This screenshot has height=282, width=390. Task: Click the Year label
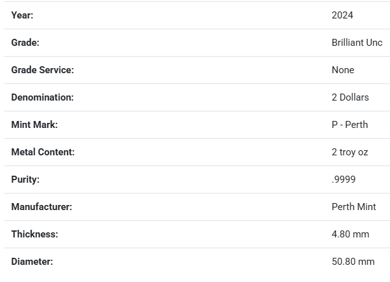click(x=22, y=15)
